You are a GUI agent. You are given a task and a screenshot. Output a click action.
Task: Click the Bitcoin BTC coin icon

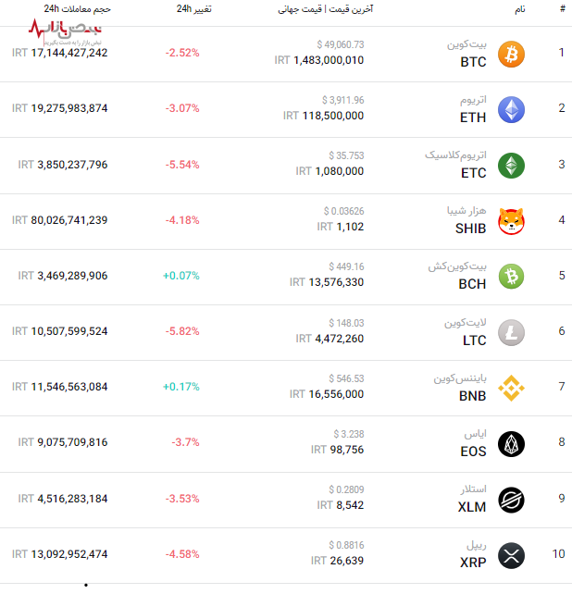coord(511,55)
